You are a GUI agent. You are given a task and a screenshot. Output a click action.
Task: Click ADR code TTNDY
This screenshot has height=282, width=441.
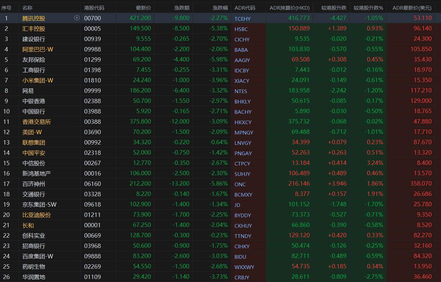pos(243,236)
